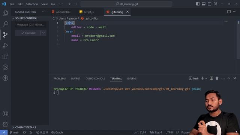Open the Edit menu
240x135 pixels.
pyautogui.click(x=20, y=4)
